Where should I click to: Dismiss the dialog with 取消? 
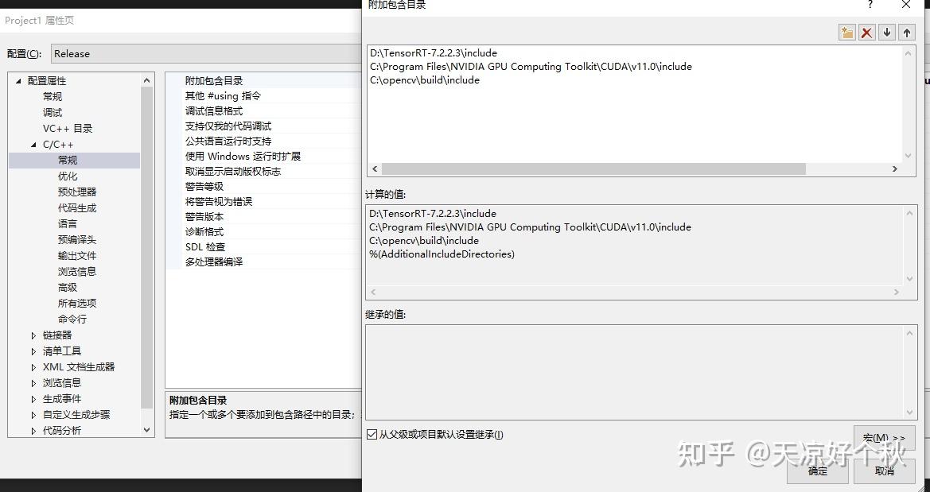click(884, 471)
